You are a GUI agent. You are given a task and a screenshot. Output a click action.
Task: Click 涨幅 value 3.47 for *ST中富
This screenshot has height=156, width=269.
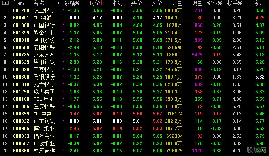[x=74, y=114]
